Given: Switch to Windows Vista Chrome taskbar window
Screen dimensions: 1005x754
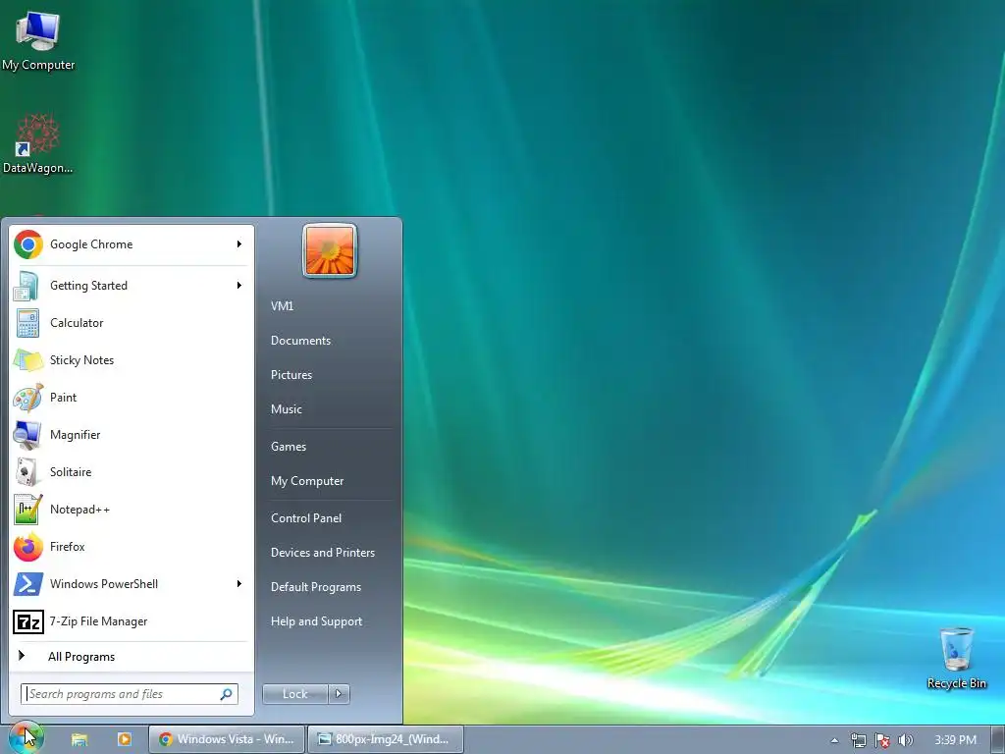Looking at the screenshot, I should (227, 739).
